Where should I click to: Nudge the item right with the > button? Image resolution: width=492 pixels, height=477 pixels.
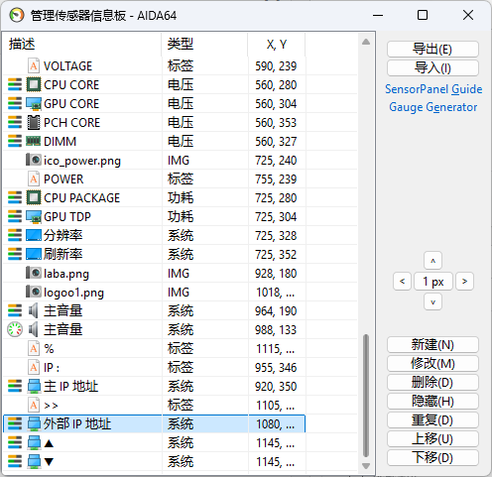[x=464, y=282]
